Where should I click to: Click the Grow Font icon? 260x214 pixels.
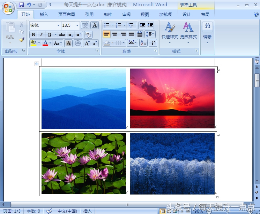(87, 43)
